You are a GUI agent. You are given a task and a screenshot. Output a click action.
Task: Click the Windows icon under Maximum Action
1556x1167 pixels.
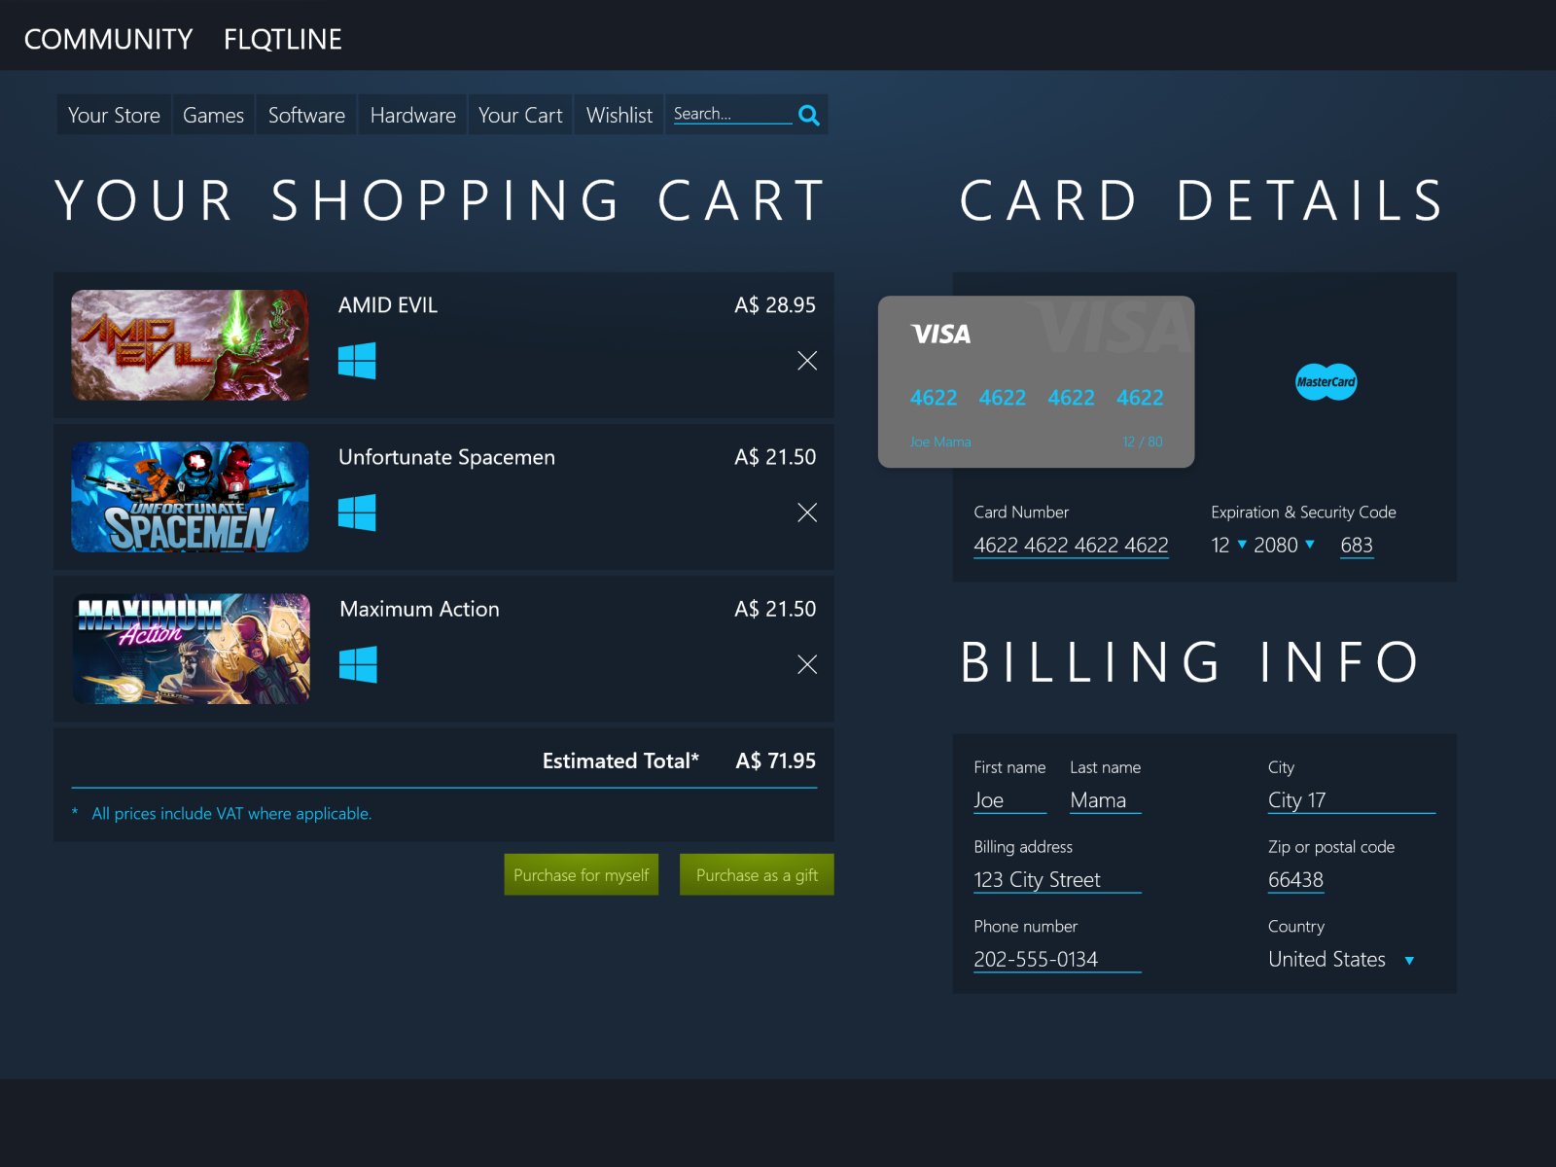click(x=358, y=664)
